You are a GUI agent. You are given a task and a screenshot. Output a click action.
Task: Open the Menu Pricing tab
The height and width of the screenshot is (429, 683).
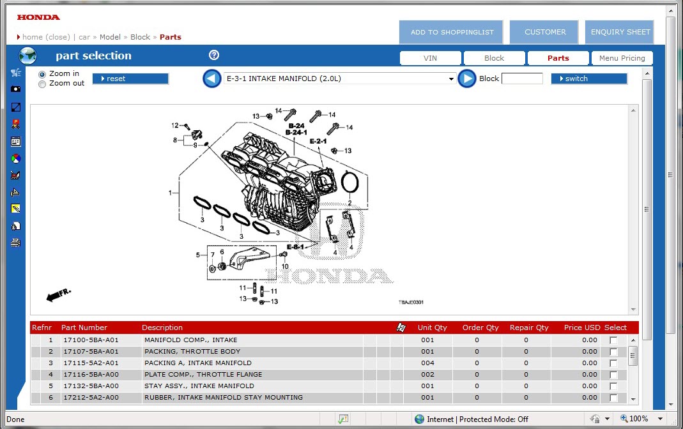(622, 58)
